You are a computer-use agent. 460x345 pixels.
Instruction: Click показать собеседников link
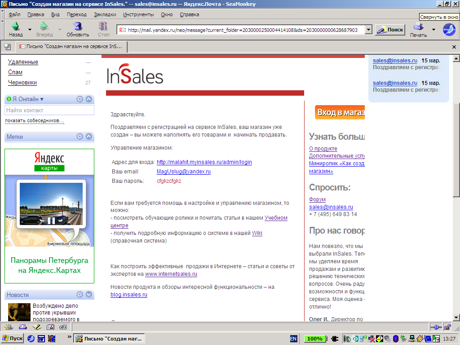click(x=34, y=120)
